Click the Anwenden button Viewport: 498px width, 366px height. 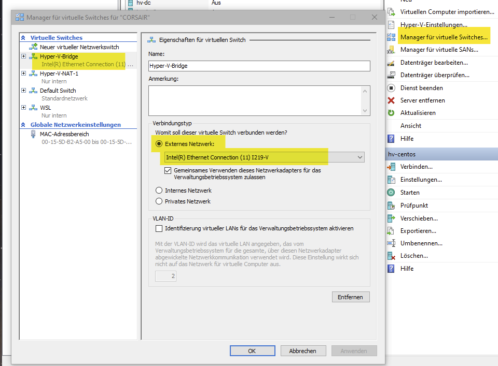point(354,351)
